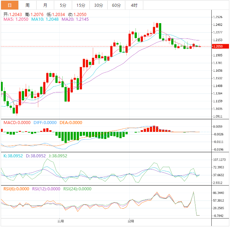Click the 11月 date marker on time axis
Image resolution: width=231 pixels, height=227 pixels.
point(61,221)
